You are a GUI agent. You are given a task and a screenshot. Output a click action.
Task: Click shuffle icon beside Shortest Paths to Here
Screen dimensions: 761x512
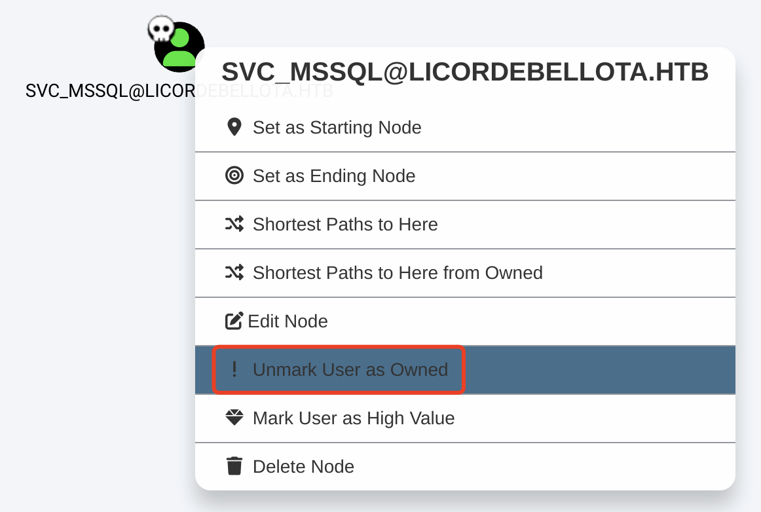coord(234,224)
